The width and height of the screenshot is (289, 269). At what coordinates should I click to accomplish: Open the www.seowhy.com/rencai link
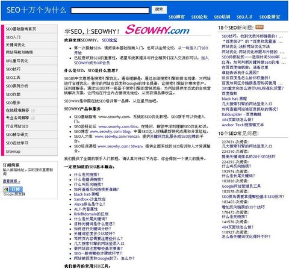click(x=117, y=137)
